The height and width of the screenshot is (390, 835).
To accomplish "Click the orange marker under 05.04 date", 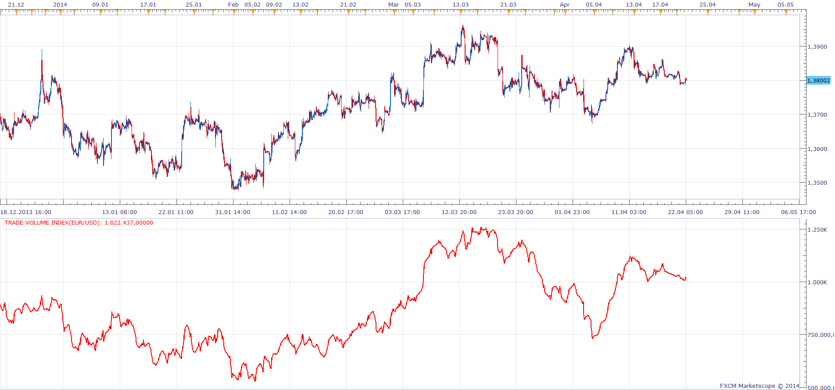I will (x=594, y=12).
